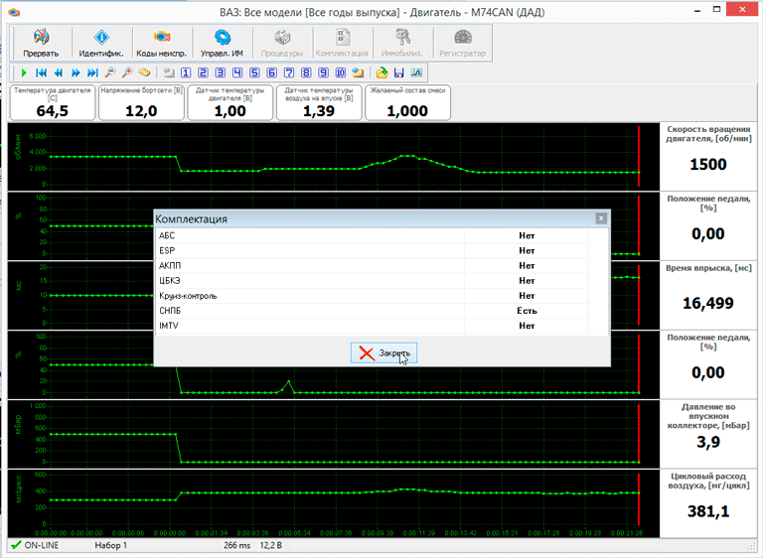Select parameter set number 10

coord(341,73)
